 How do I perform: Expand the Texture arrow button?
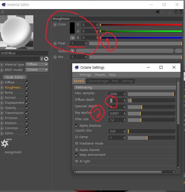[72, 51]
